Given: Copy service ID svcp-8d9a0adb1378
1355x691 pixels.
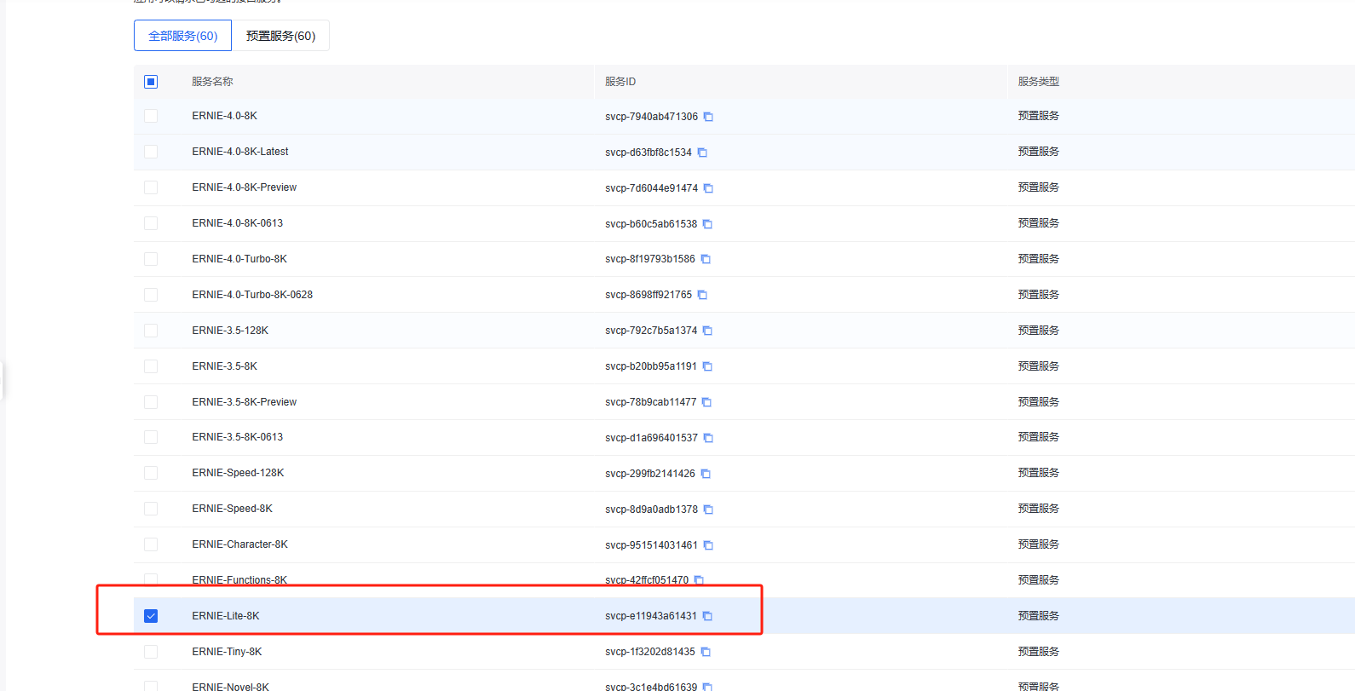Looking at the screenshot, I should (708, 510).
